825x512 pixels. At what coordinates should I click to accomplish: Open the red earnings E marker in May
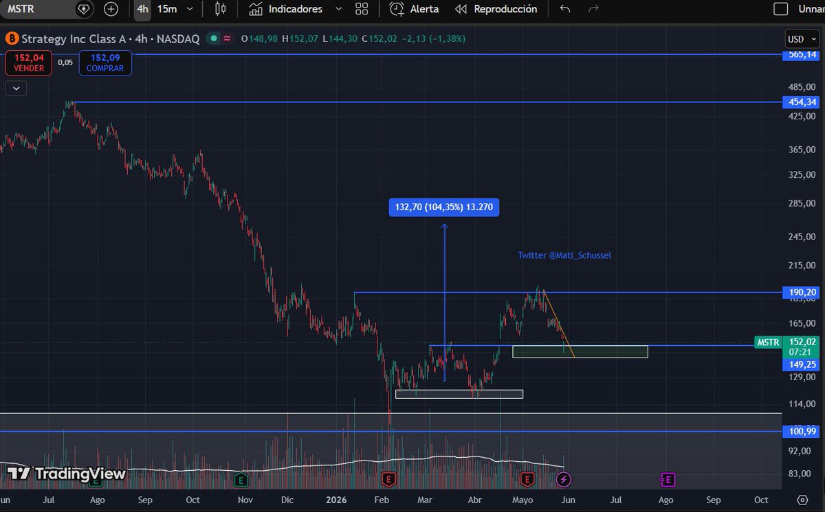click(527, 479)
